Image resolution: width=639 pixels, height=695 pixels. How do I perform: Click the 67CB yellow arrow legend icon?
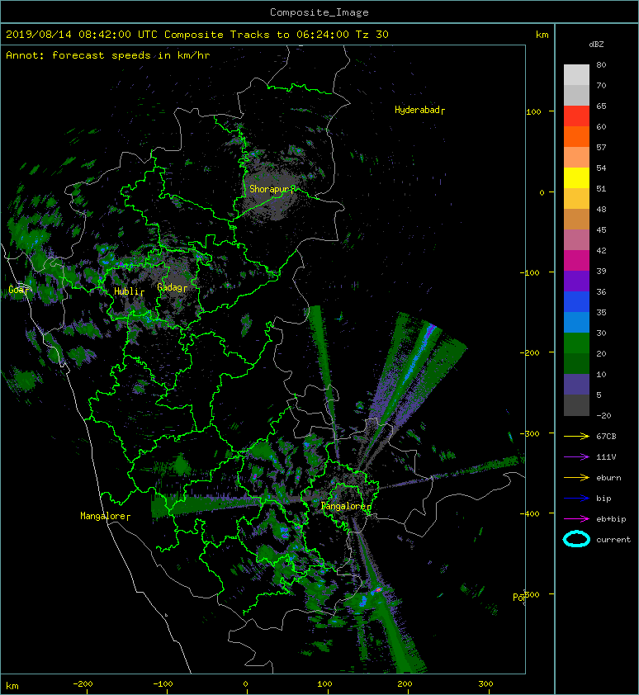click(x=576, y=436)
